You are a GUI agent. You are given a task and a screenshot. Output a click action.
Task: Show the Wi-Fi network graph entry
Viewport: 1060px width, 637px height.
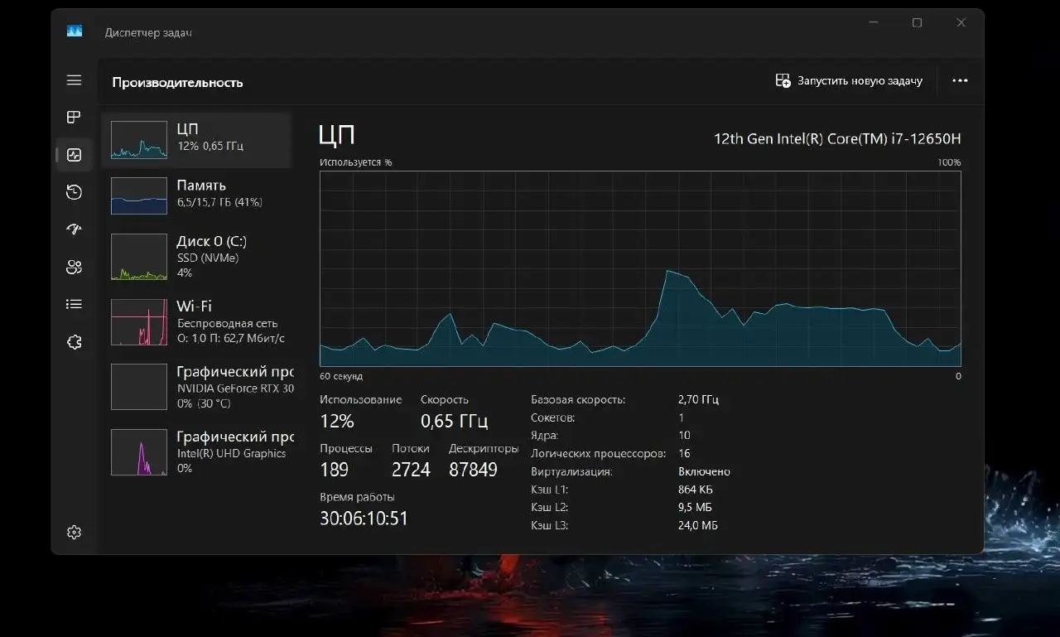pyautogui.click(x=197, y=321)
